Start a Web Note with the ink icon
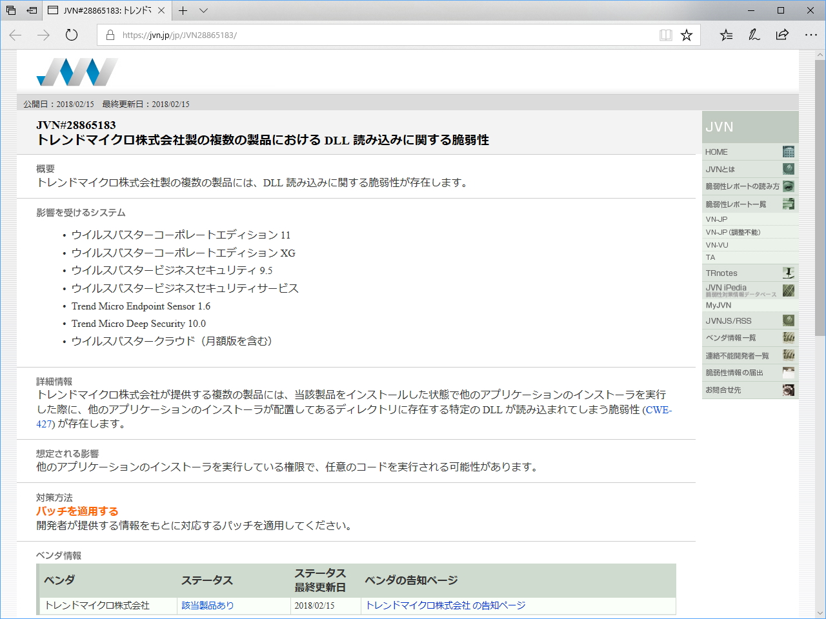Viewport: 826px width, 619px height. point(754,35)
